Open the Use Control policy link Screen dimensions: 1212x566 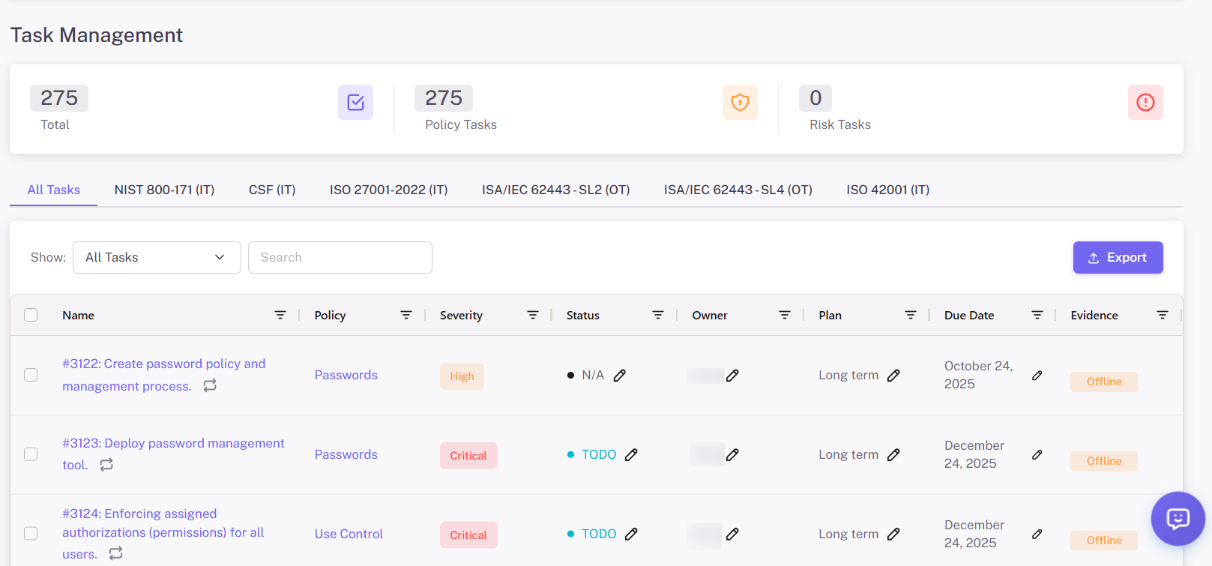[x=349, y=534]
